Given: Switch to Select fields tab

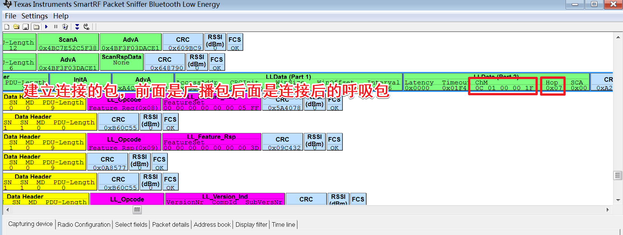Looking at the screenshot, I should tap(131, 224).
